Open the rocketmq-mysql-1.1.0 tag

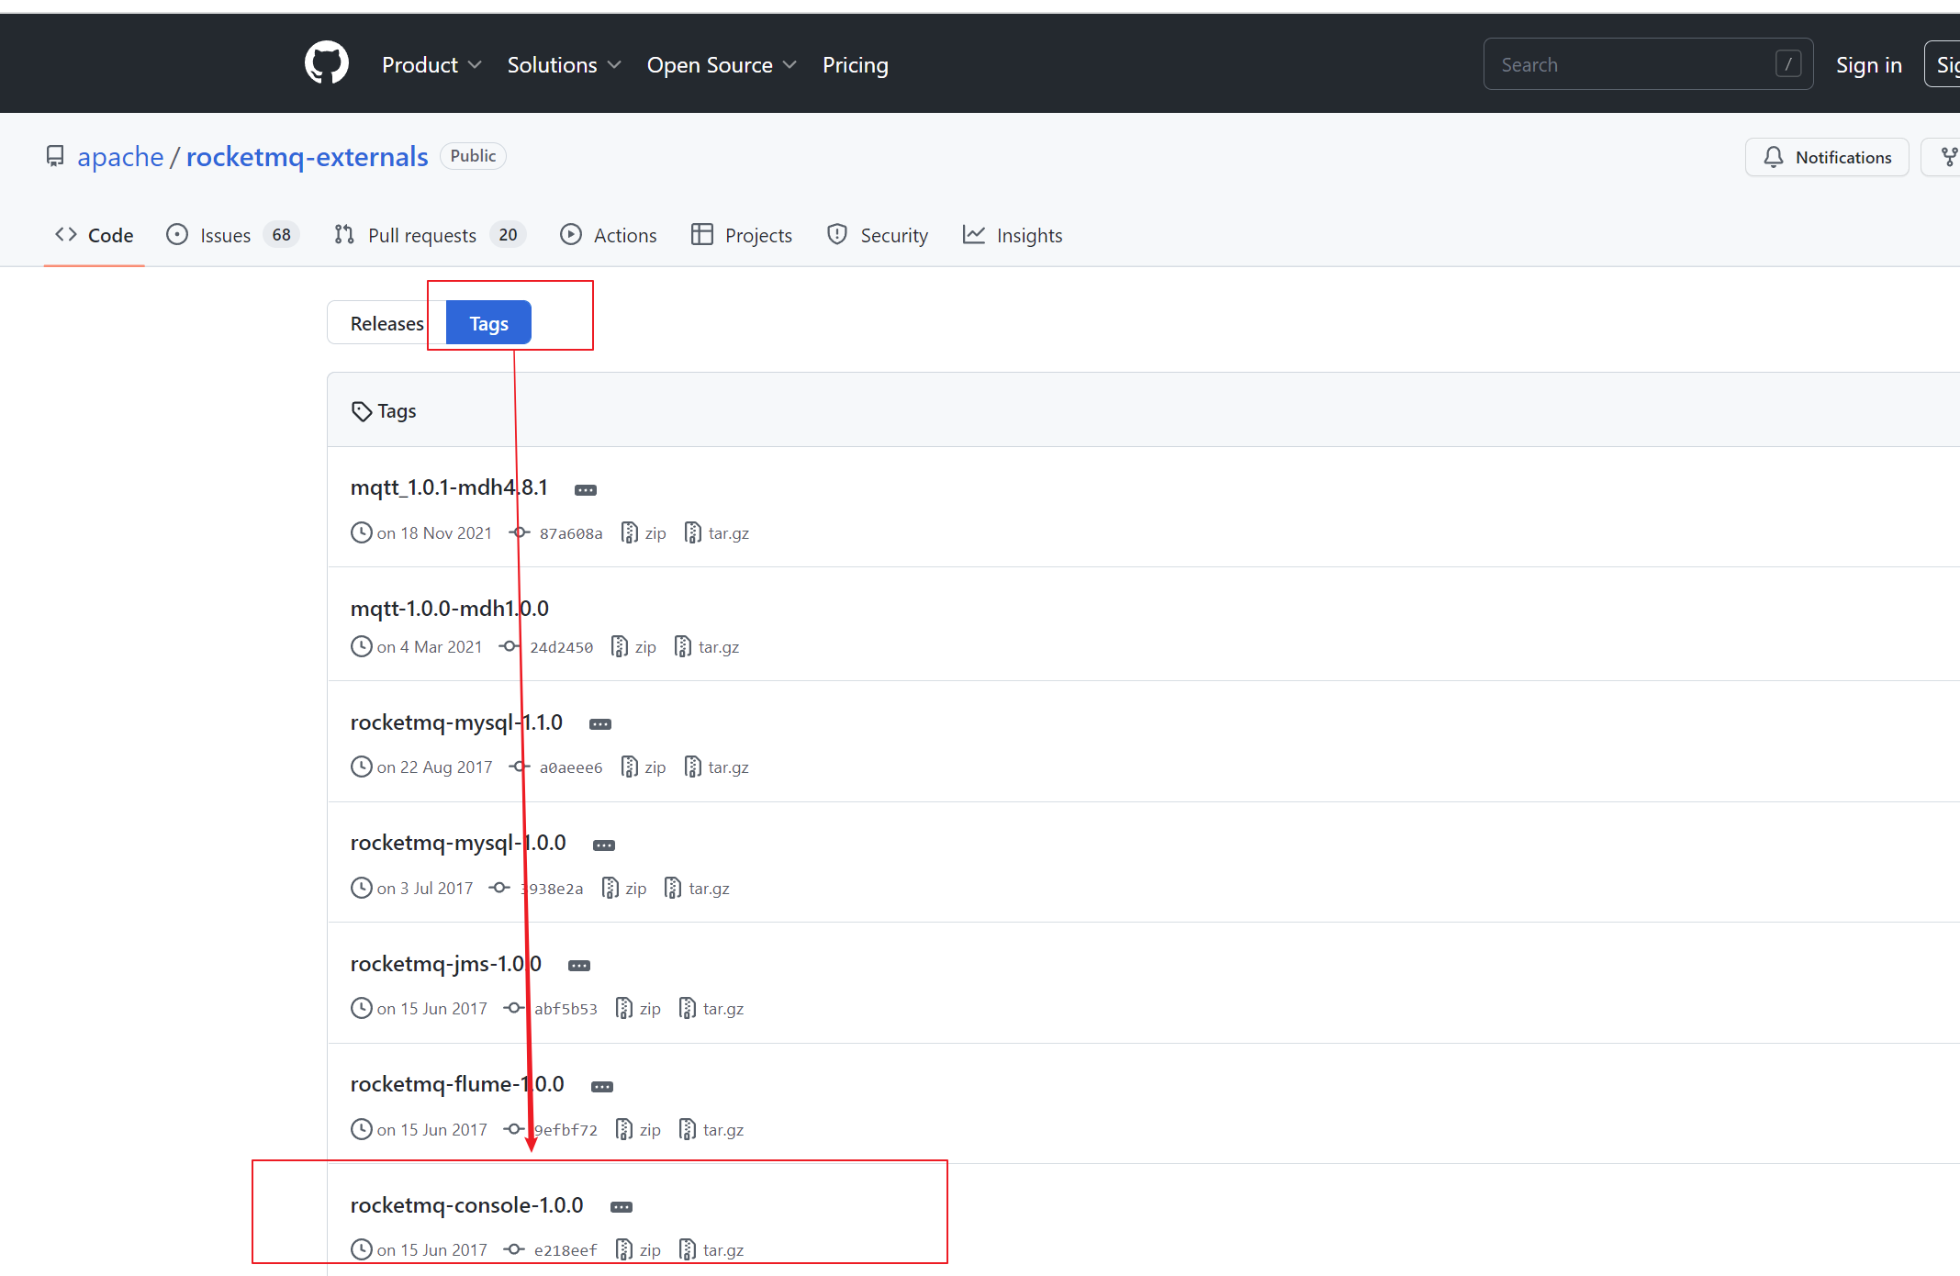point(456,722)
